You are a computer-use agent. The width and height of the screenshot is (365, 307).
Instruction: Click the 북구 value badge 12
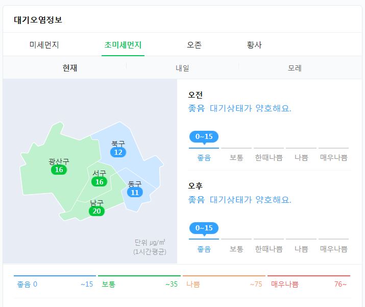click(x=118, y=152)
